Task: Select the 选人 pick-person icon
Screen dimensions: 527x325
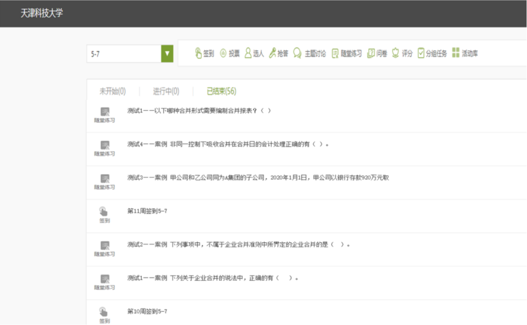Action: [248, 53]
